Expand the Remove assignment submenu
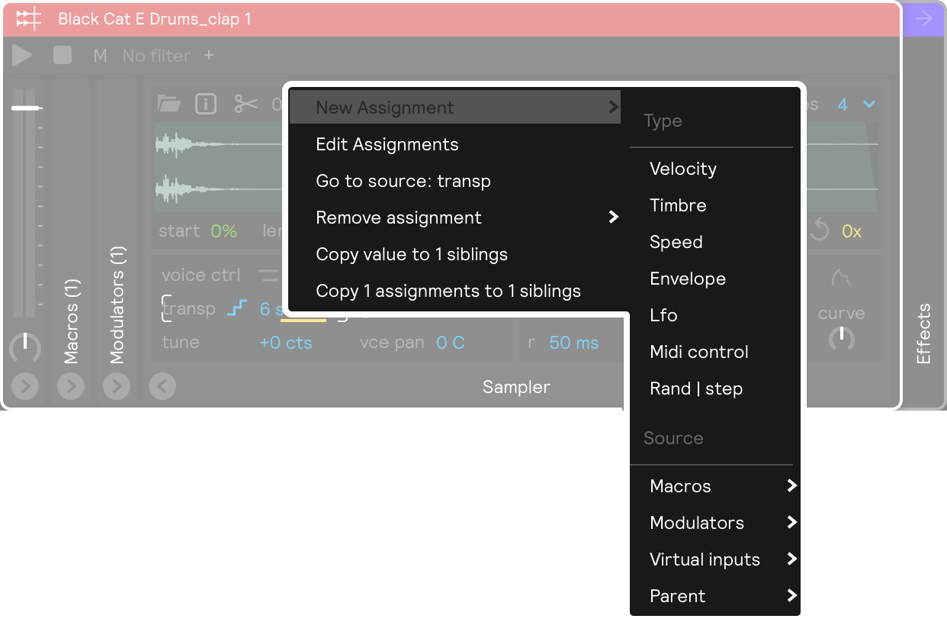Screen dimensions: 947x622 tap(455, 218)
